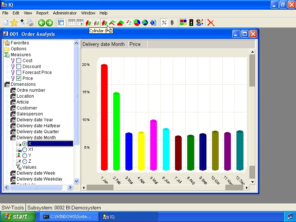Select the area chart icon
Screen dimensions: 296x222
coord(121,23)
